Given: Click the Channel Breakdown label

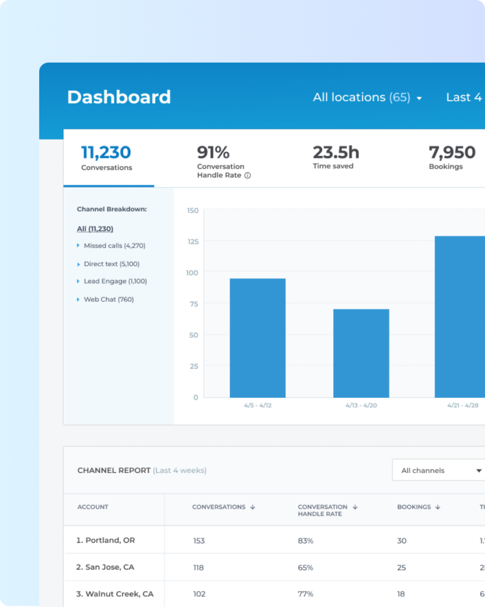Looking at the screenshot, I should click(112, 209).
